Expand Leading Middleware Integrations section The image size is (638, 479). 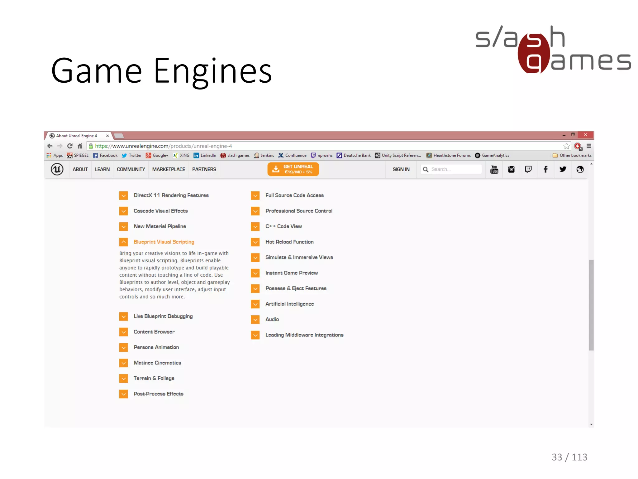(x=255, y=335)
